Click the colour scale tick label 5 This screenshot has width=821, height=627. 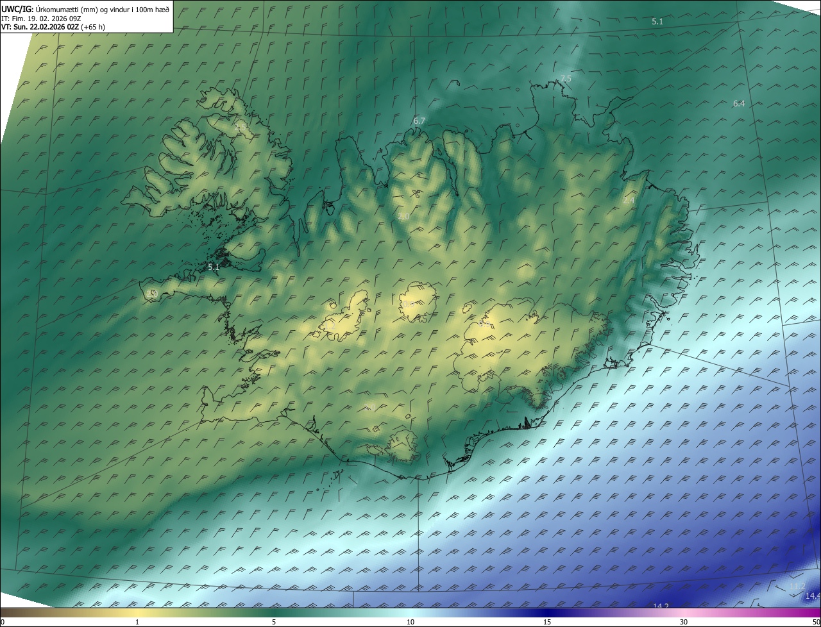[274, 622]
